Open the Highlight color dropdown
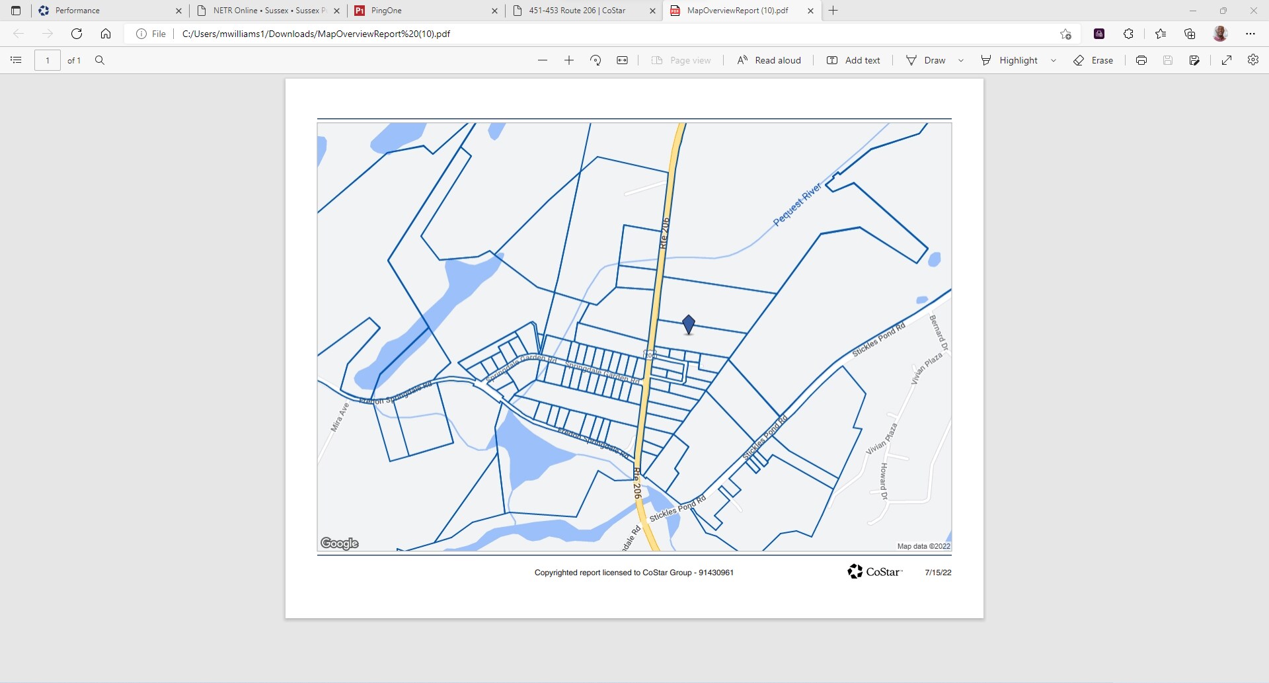The image size is (1269, 683). pos(1053,60)
